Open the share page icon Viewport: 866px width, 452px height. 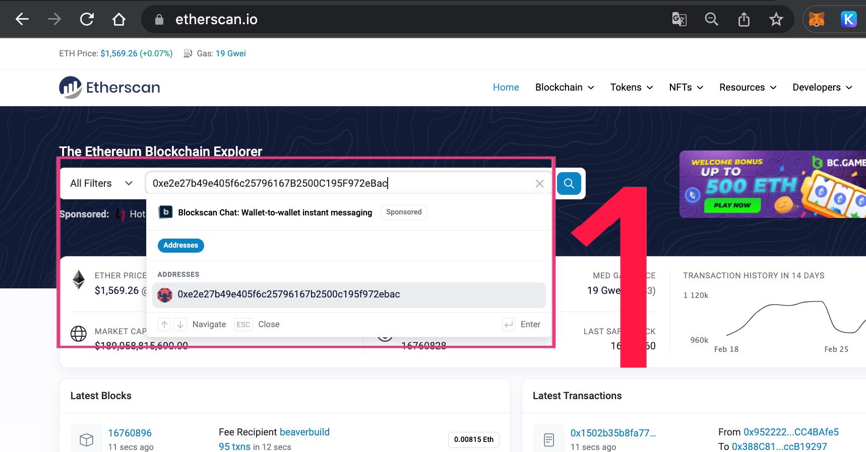coord(744,19)
